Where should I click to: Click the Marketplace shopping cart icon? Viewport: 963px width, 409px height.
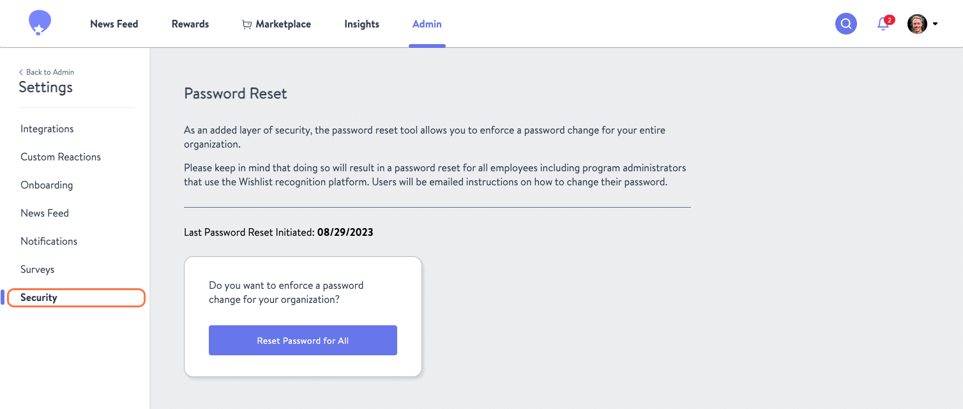point(246,24)
